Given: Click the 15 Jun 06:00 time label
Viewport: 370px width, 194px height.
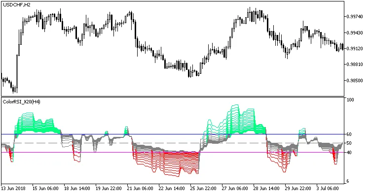Looking at the screenshot, I should pos(45,189).
